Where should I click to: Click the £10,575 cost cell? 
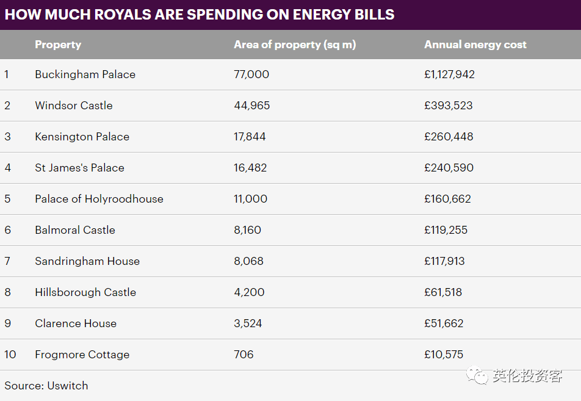[444, 355]
